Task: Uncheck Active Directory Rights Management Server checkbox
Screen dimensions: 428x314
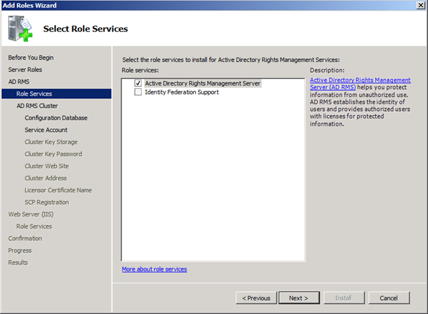Action: [138, 83]
